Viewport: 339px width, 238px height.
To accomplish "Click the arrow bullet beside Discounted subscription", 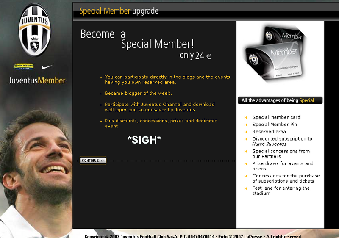I will click(246, 139).
